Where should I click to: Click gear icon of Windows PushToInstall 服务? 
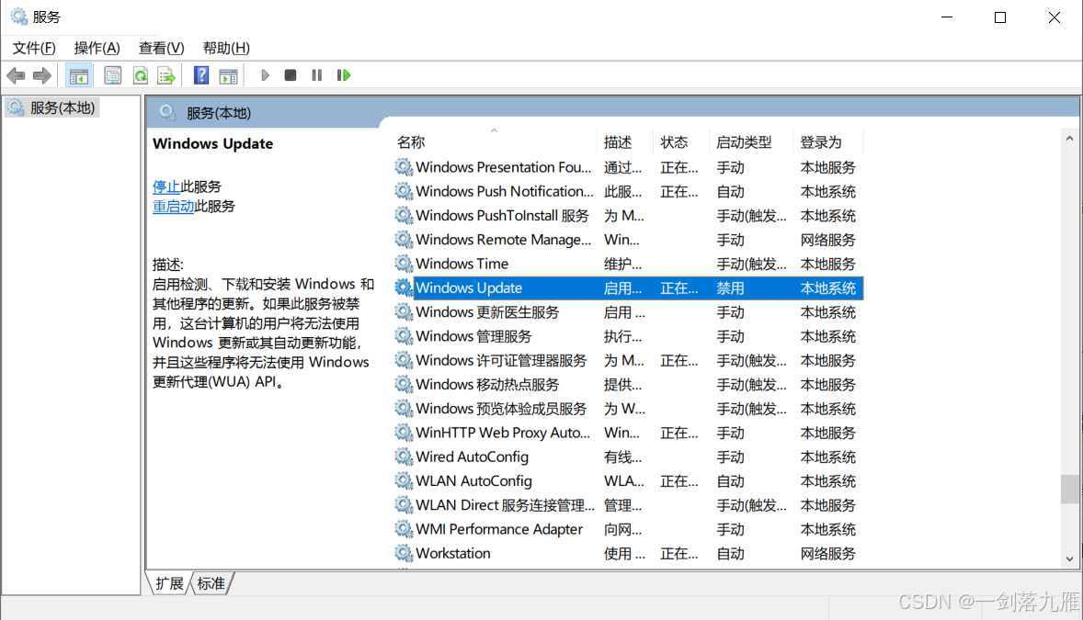pos(404,216)
